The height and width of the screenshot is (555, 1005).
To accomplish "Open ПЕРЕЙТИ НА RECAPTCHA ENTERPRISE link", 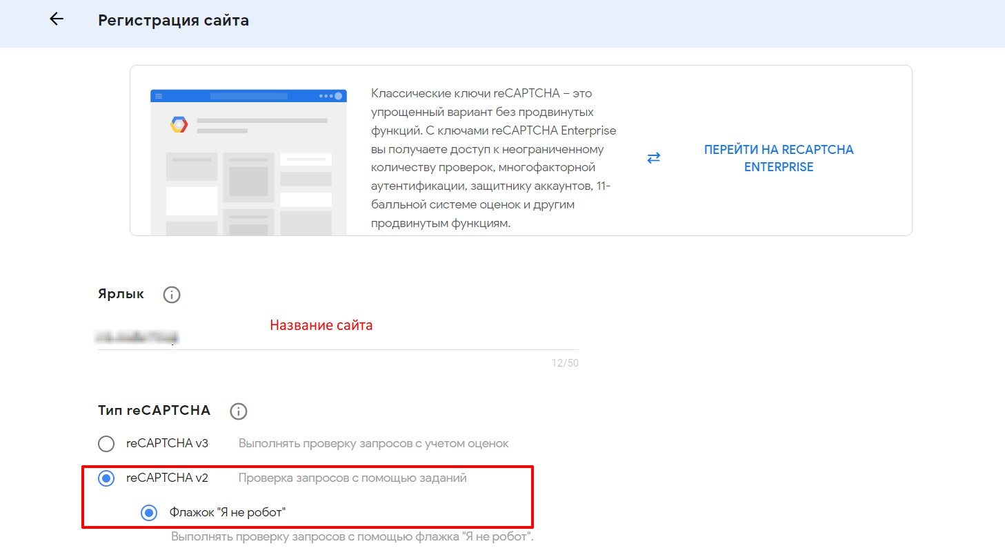I will point(779,158).
